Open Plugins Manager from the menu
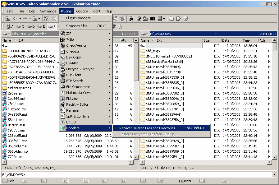Viewport: 279px width, 185px height. (85, 18)
